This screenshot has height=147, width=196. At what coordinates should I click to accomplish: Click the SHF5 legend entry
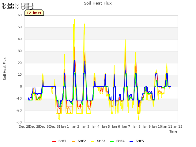(x=137, y=141)
